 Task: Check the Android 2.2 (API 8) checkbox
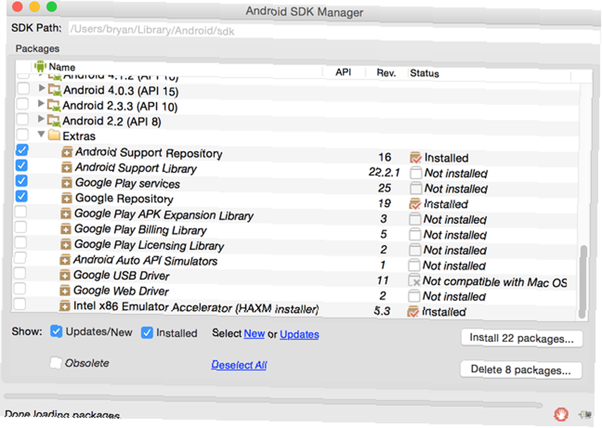click(x=23, y=119)
